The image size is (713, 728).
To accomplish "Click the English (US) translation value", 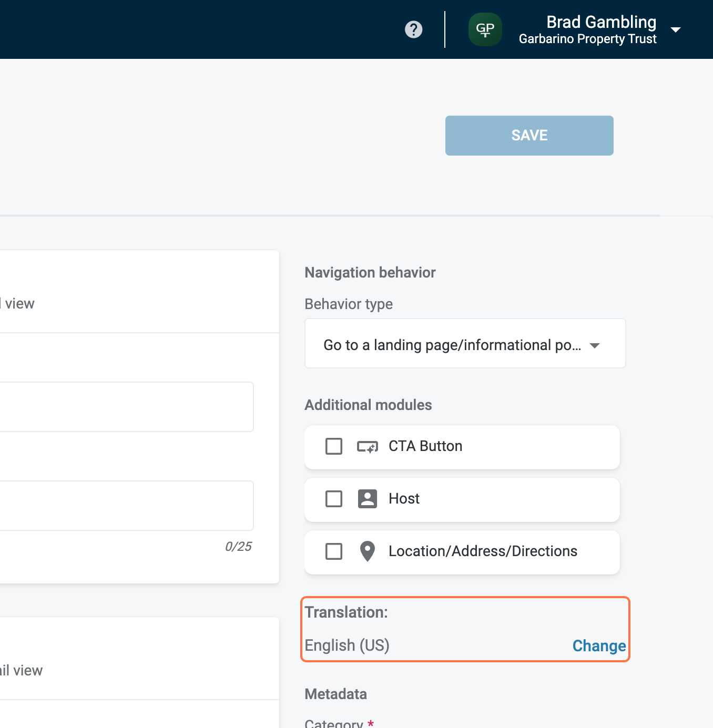I will [347, 645].
